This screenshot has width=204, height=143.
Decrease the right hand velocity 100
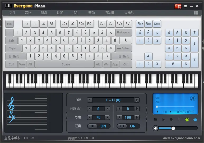tap(119, 117)
